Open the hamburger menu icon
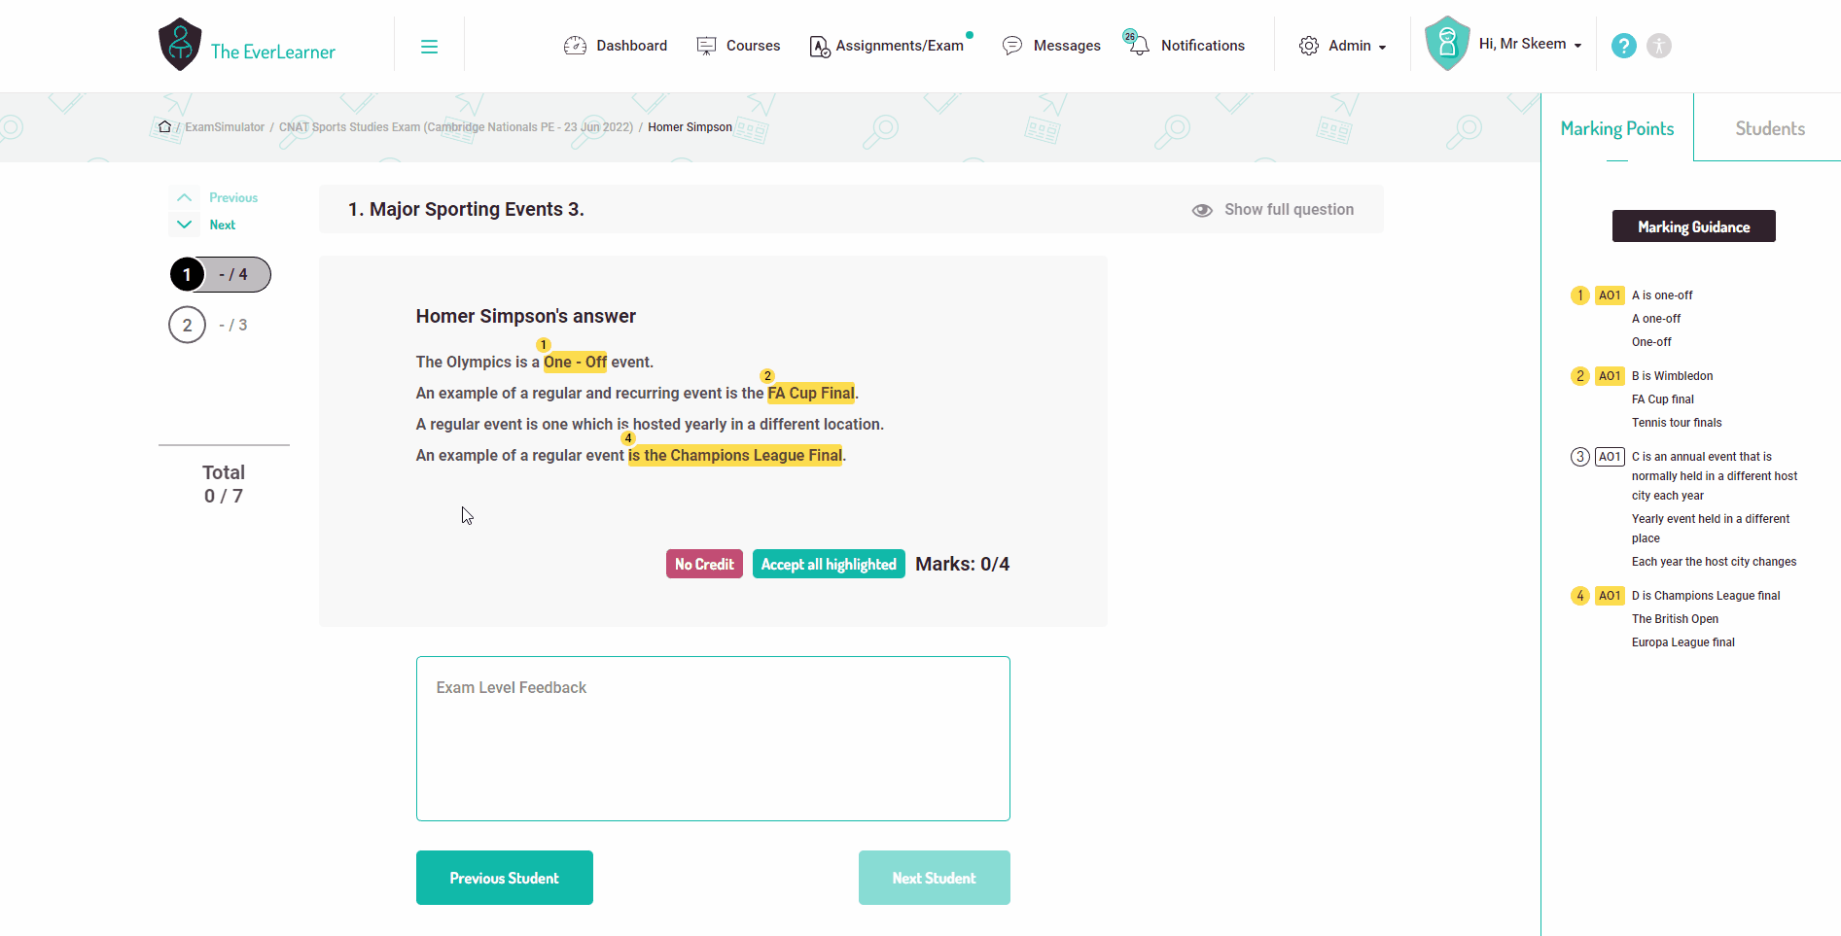This screenshot has width=1841, height=936. tap(429, 47)
